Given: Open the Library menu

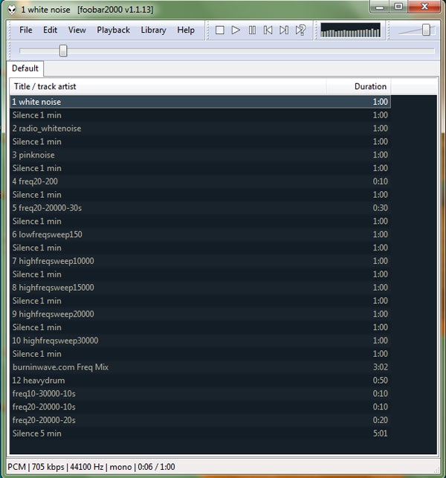Looking at the screenshot, I should (x=153, y=30).
